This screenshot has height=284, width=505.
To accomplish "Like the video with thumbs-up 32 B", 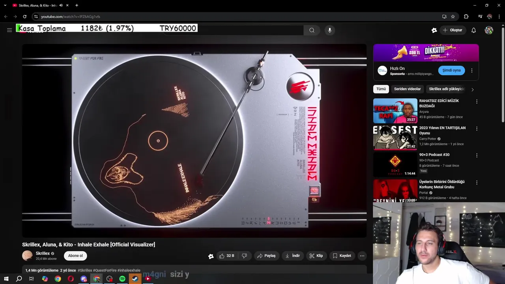I will point(227,256).
